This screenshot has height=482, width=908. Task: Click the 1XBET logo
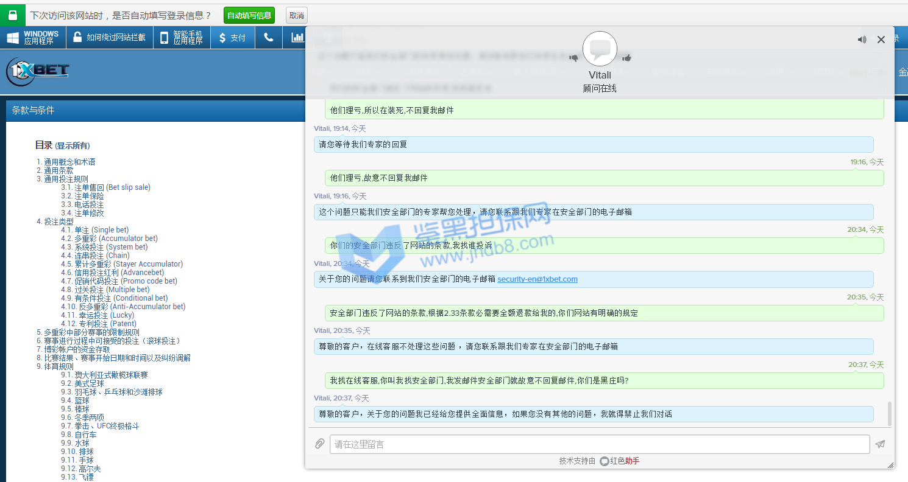[38, 71]
